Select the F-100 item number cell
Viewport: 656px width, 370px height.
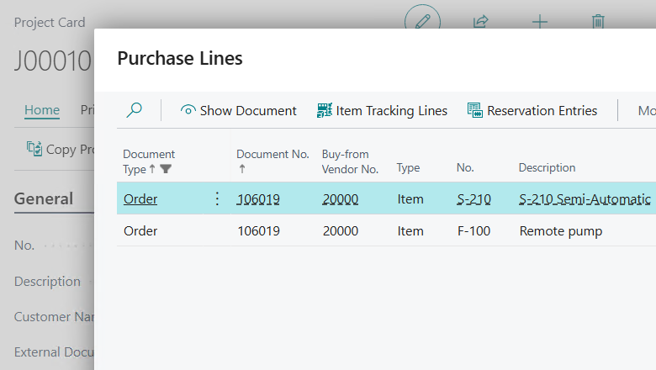[474, 230]
